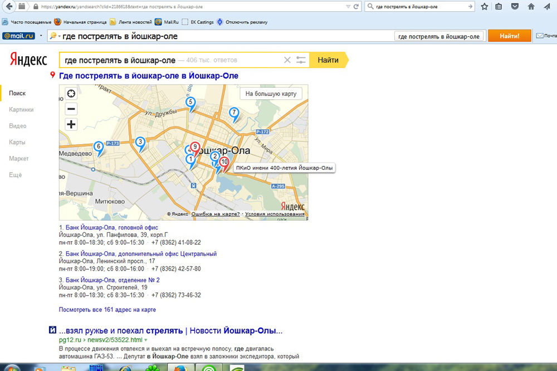Click the Отключить рекламу bookmark
Image resolution: width=557 pixels, height=371 pixels.
pos(242,22)
